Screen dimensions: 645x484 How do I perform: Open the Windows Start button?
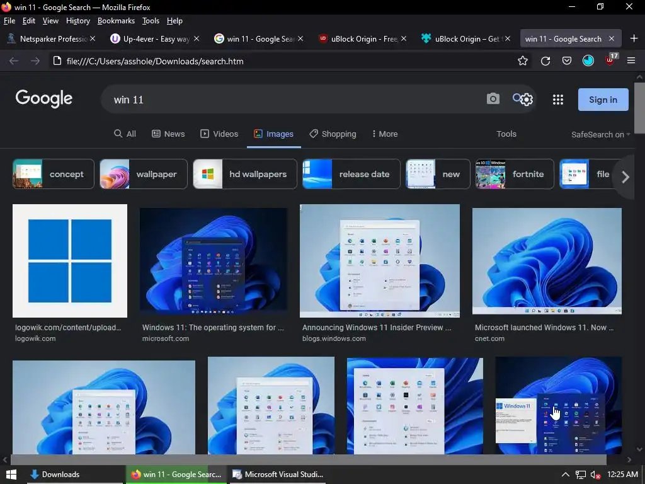tap(11, 475)
